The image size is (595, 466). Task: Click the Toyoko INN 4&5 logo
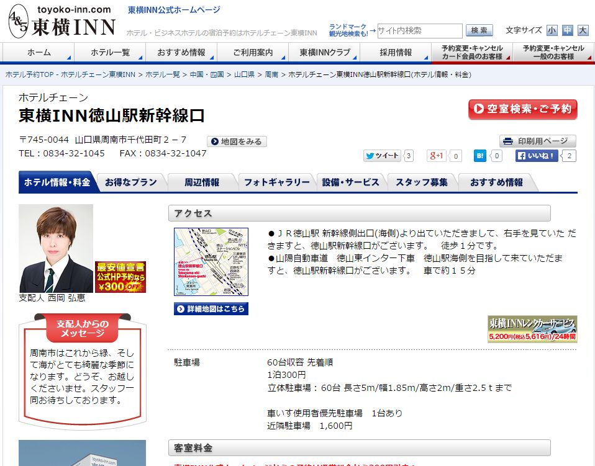[x=62, y=22]
